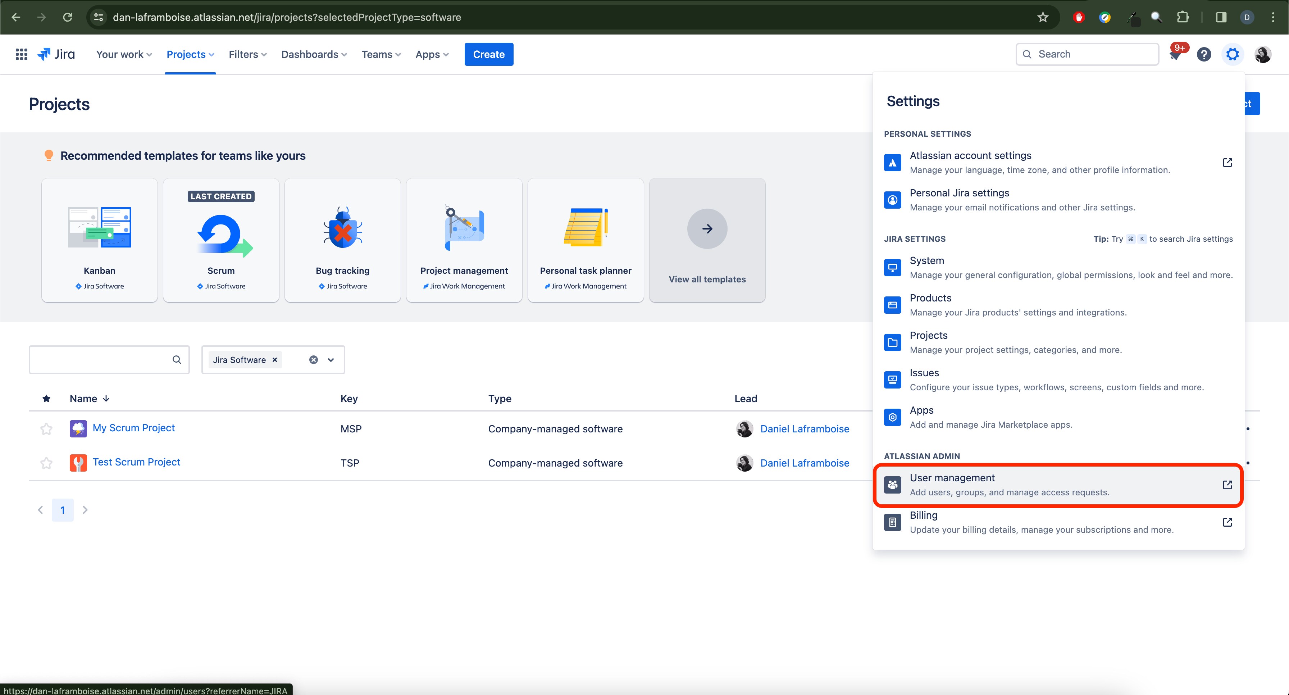Expand the Apps dropdown in nav
The image size is (1289, 695).
click(x=432, y=54)
